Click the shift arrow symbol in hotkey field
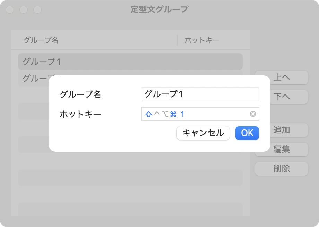 149,114
